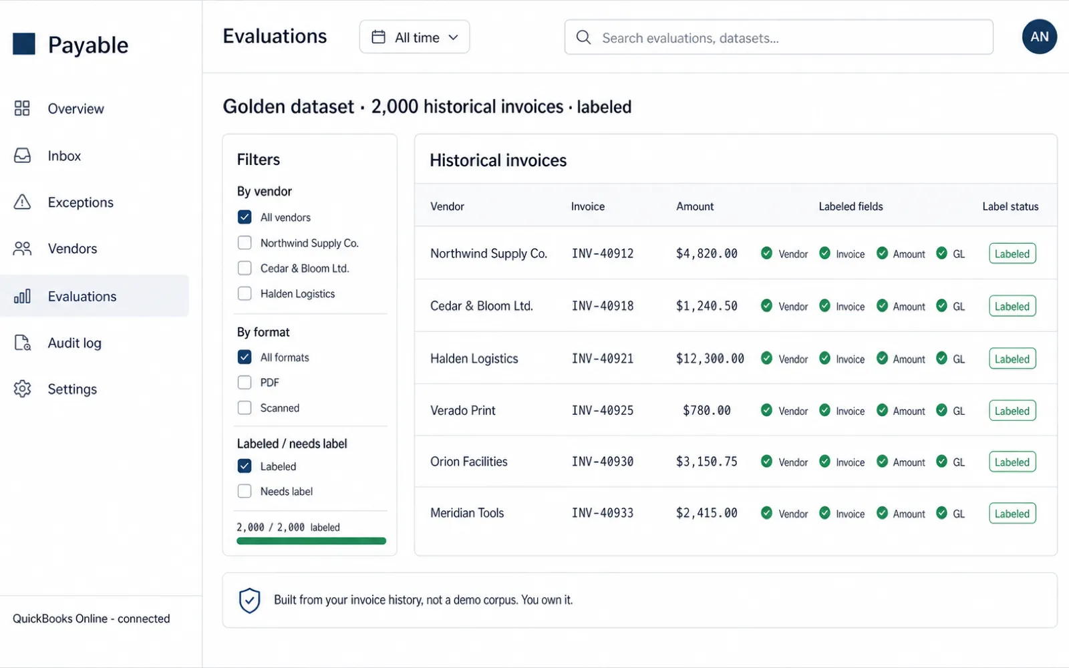Click the $12,300.00 amount cell
This screenshot has width=1069, height=668.
(710, 358)
